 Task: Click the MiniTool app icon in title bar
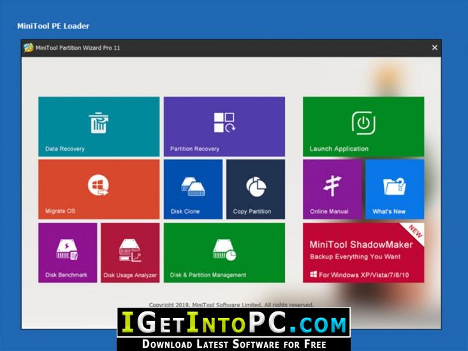28,48
